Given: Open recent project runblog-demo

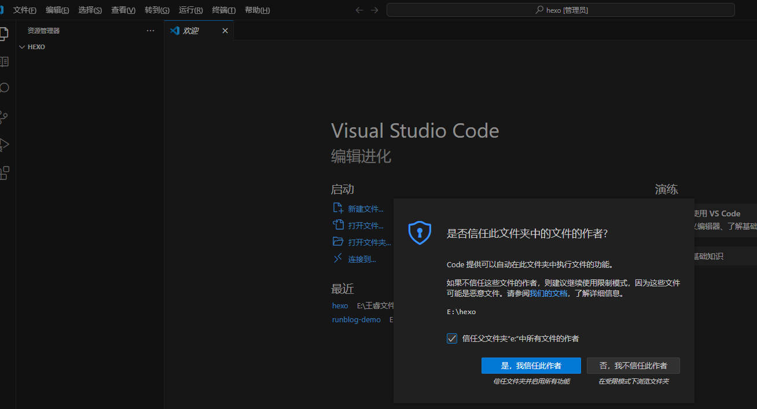Looking at the screenshot, I should point(356,319).
